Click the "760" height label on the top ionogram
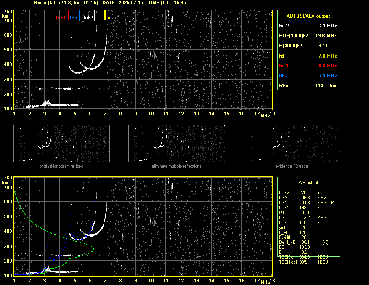Viewport: 369px width, 285px height. 8,11
